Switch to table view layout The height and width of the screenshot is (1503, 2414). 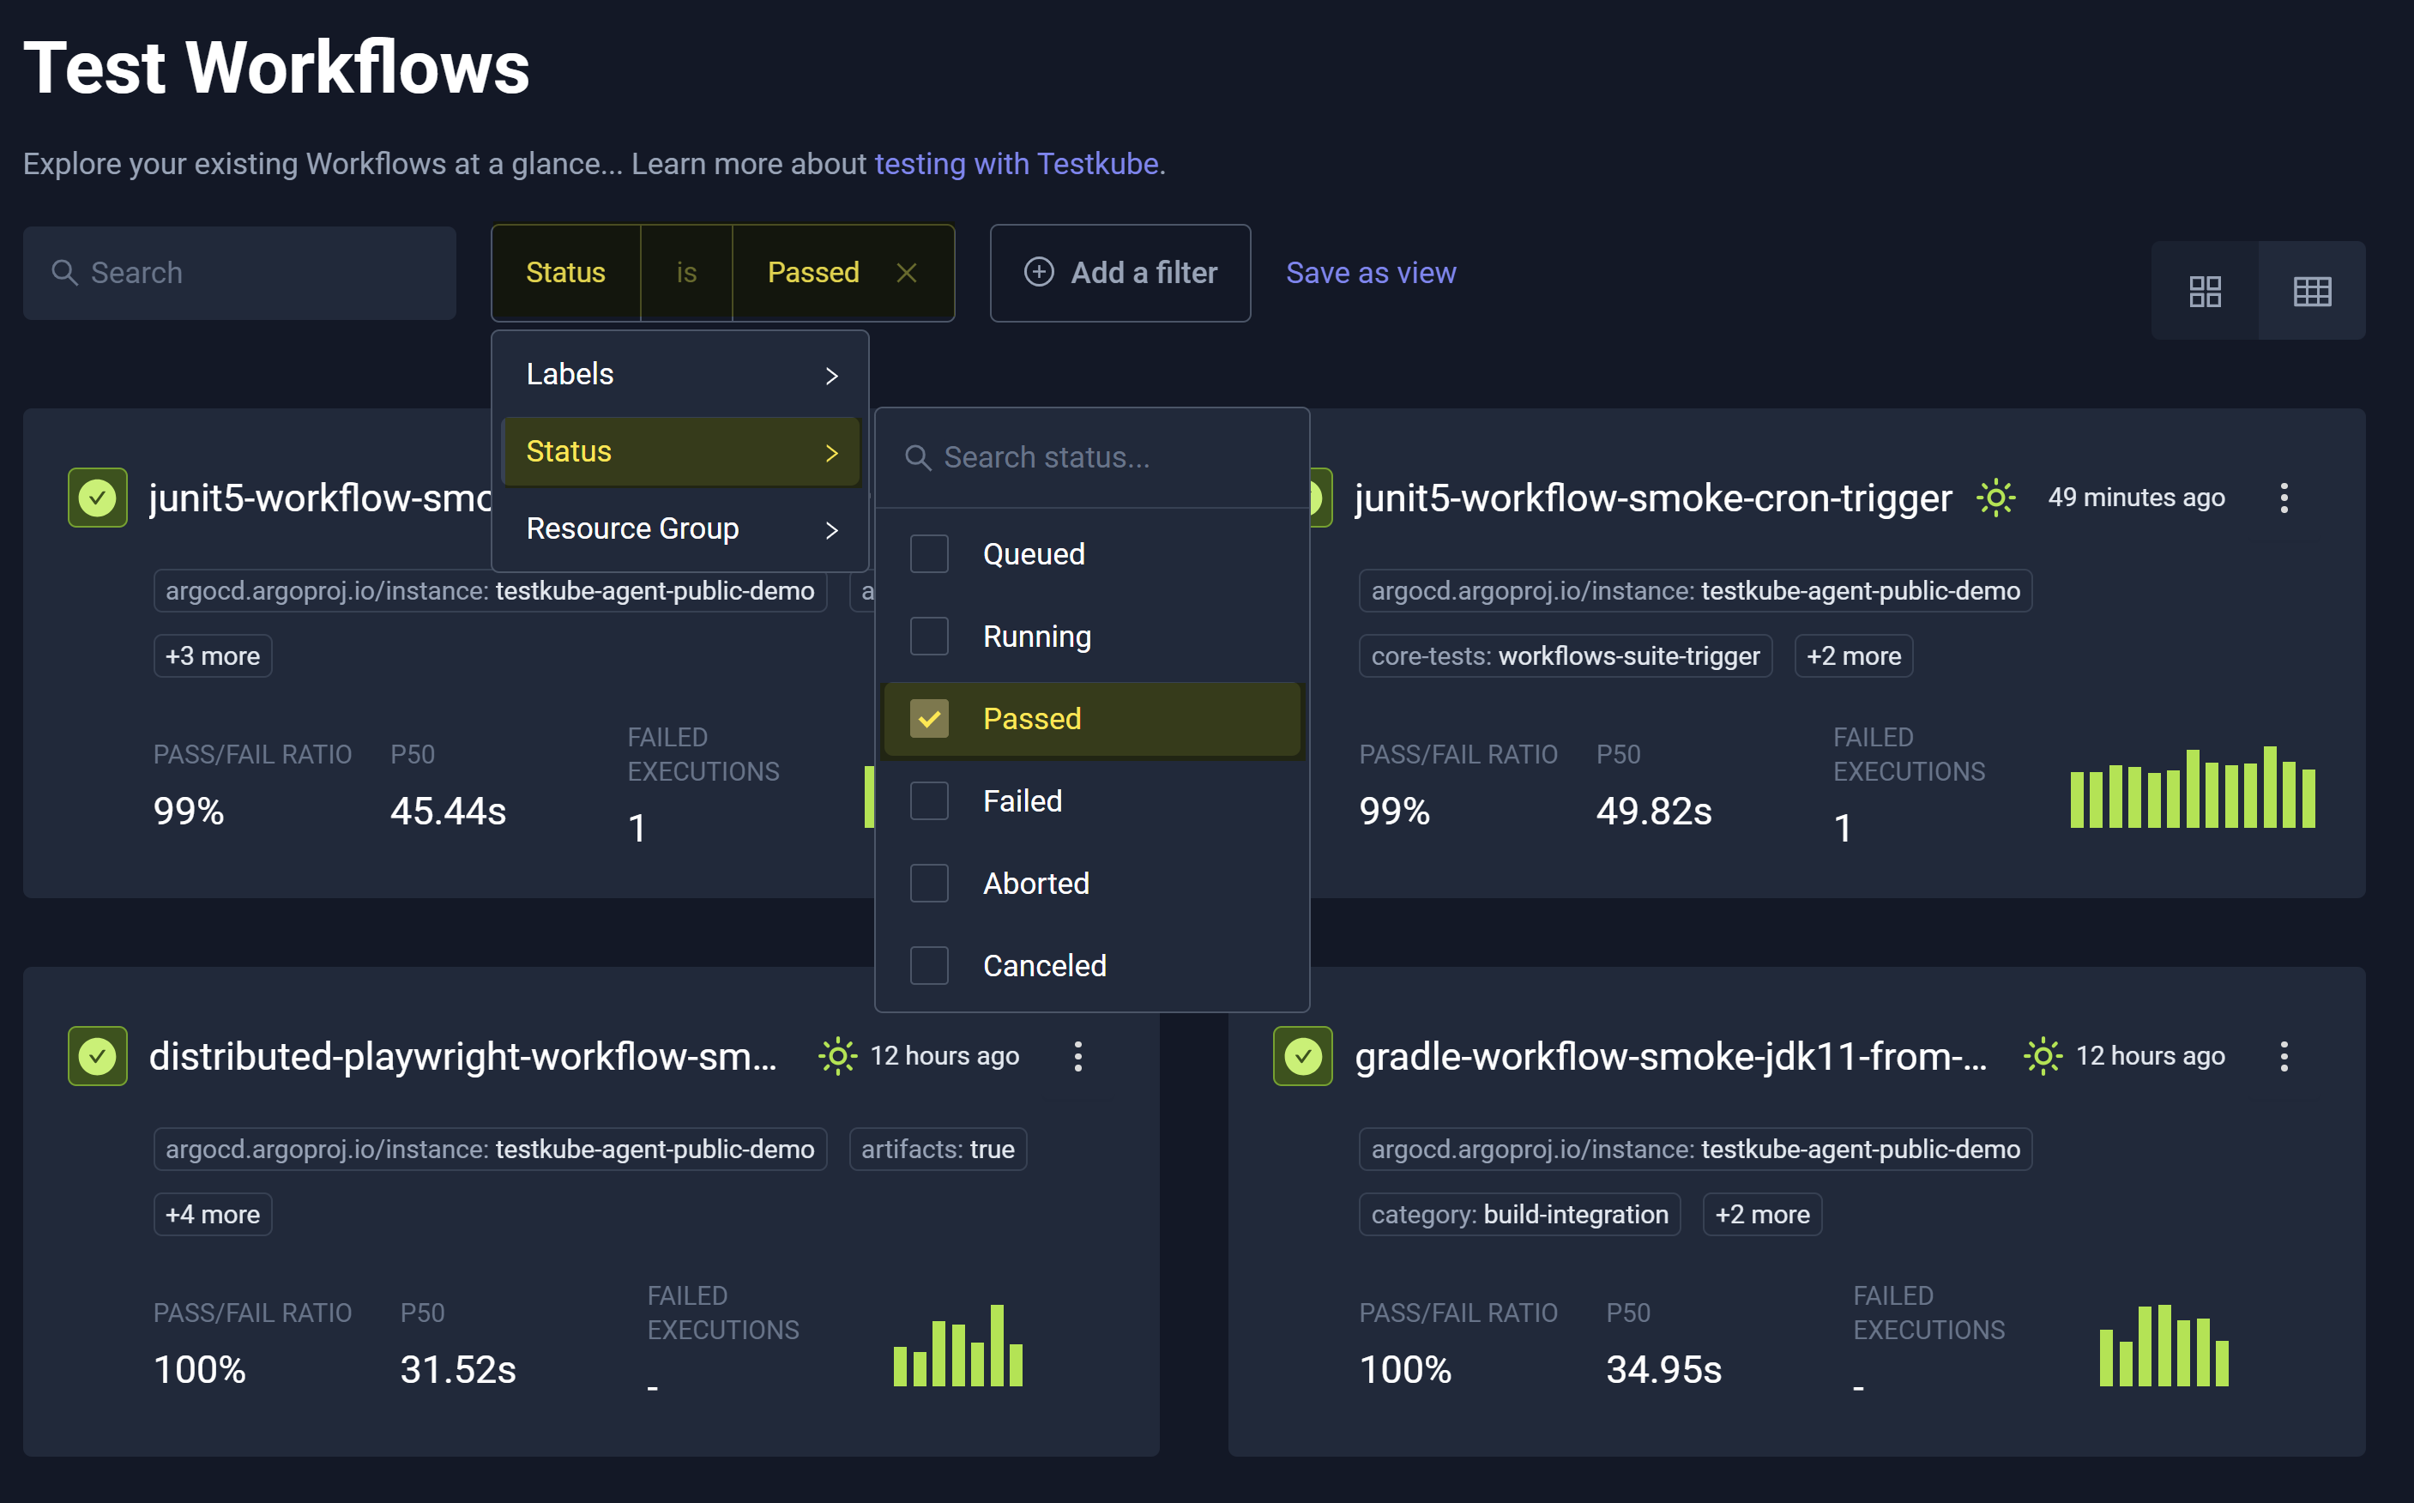coord(2312,290)
